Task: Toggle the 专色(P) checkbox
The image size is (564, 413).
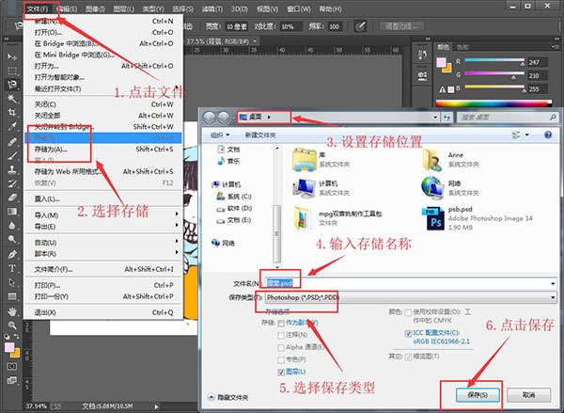Action: point(281,359)
